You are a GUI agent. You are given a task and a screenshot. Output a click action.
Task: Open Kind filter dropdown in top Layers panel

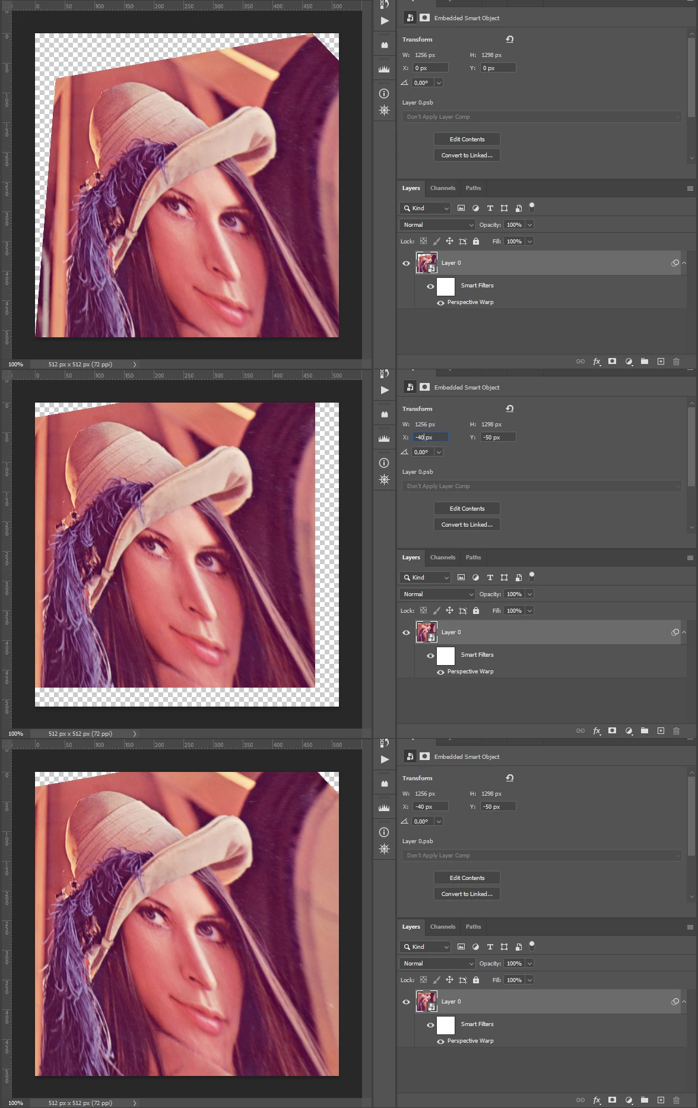[x=425, y=208]
